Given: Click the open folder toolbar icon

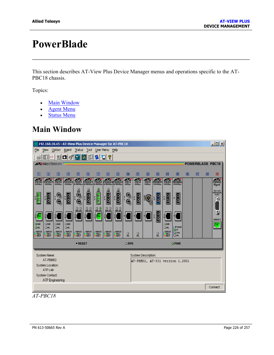Looking at the screenshot, I should 39,157.
